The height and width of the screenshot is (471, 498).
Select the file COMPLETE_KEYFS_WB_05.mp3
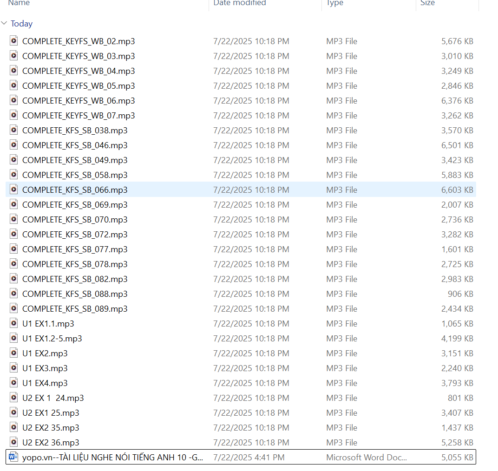coord(79,85)
